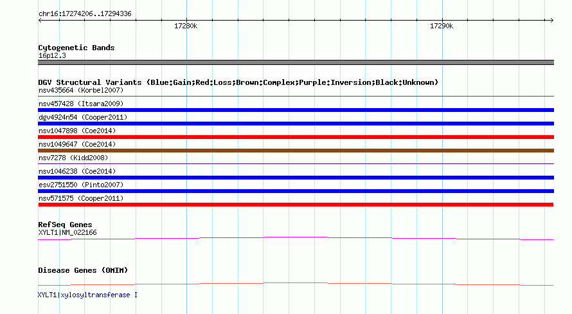Screen dimensions: 572x314
Task: Click the right arrowhead of the ruler
Action: coord(551,21)
